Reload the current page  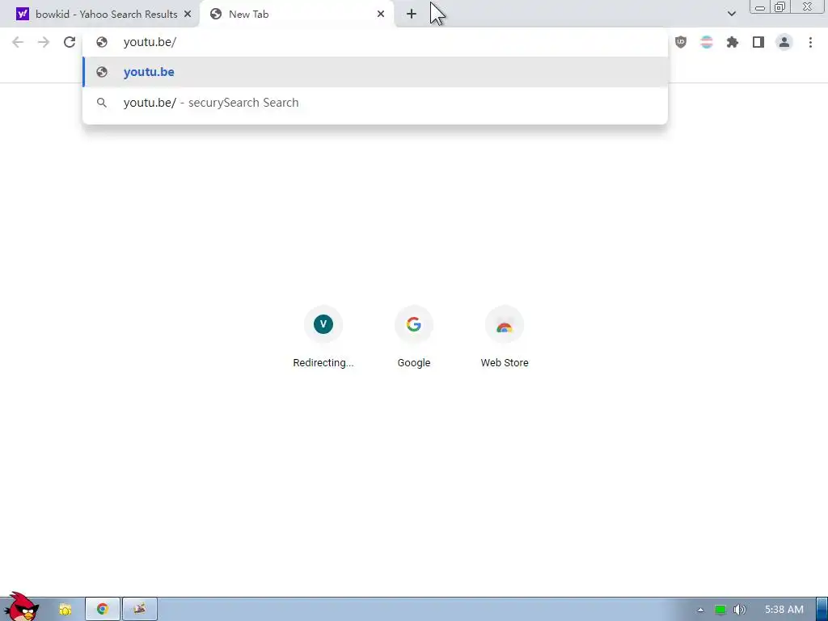(70, 42)
